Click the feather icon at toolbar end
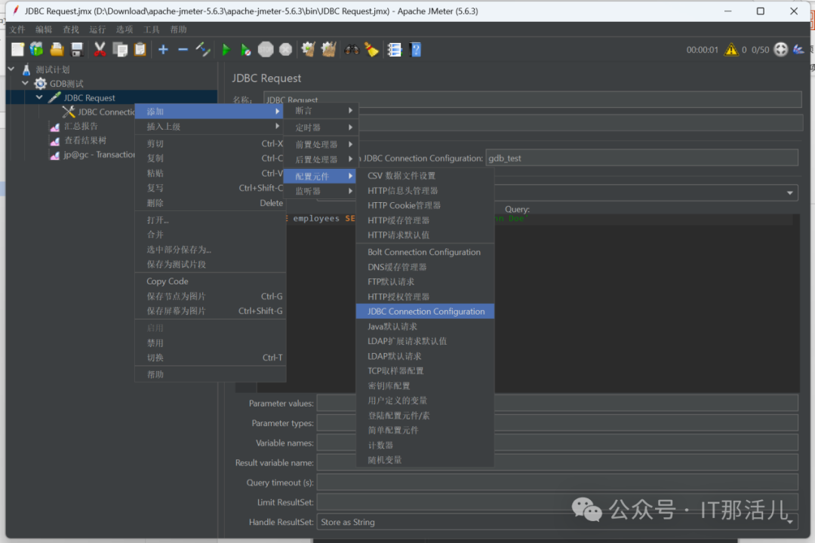Viewport: 815px width, 543px height. pos(798,49)
